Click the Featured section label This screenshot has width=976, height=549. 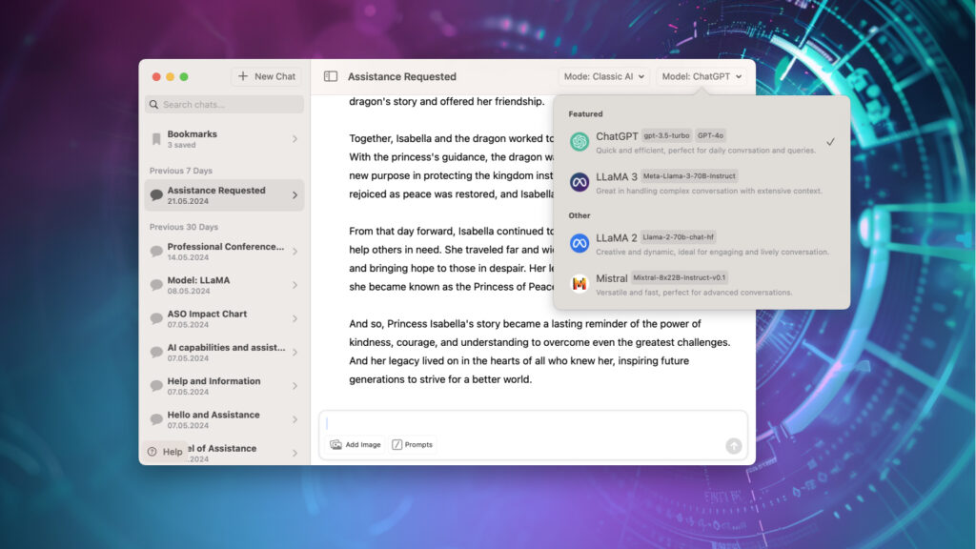(586, 114)
